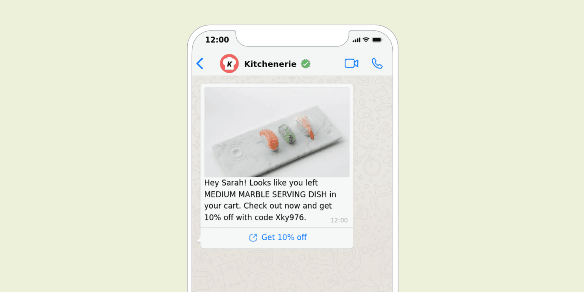Tap the voice call phone icon
This screenshot has width=584, height=292.
[x=377, y=64]
